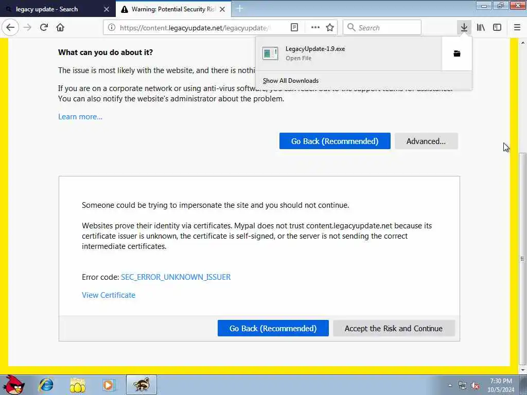Viewport: 527px width, 395px height.
Task: Select the Warning: Potential Security Risk tab
Action: [x=173, y=9]
